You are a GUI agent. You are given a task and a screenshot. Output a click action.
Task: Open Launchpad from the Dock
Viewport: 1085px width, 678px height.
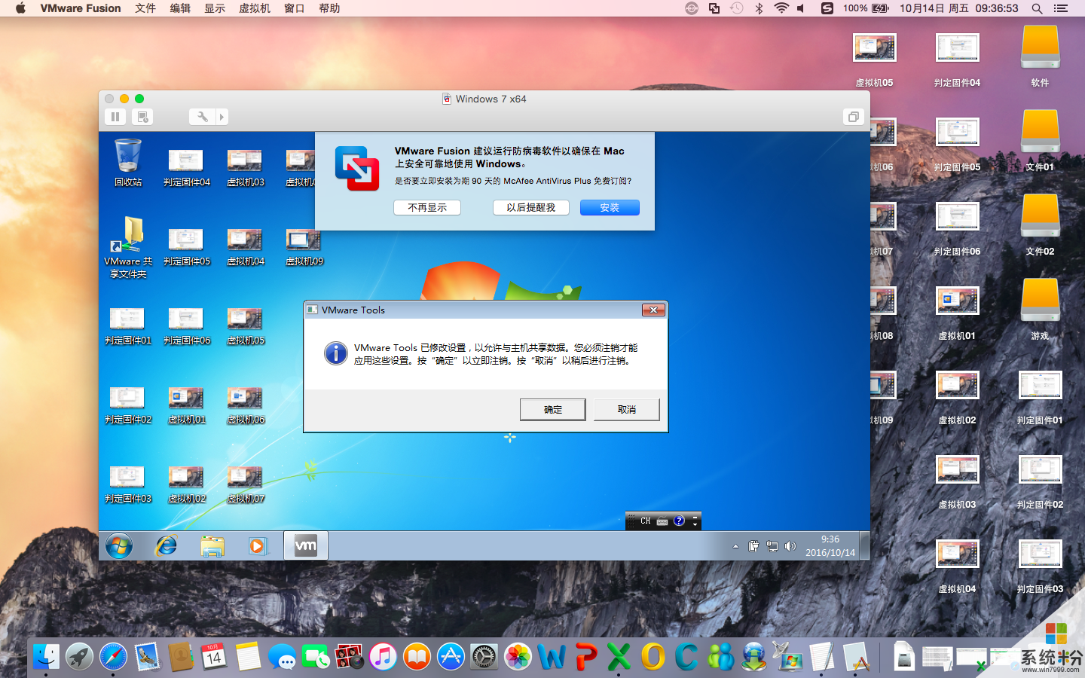(x=79, y=656)
